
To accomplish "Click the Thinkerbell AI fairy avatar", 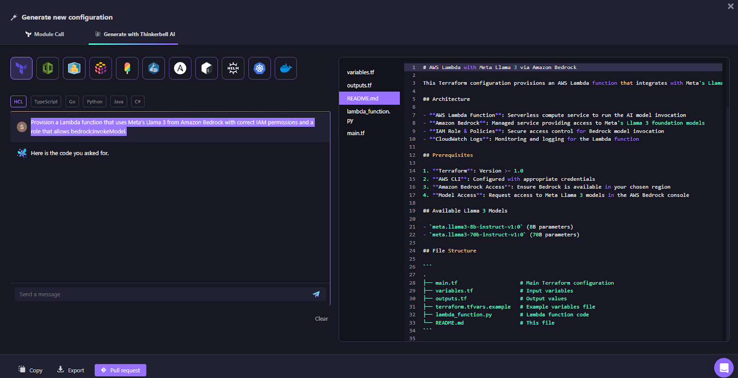I will 22,153.
